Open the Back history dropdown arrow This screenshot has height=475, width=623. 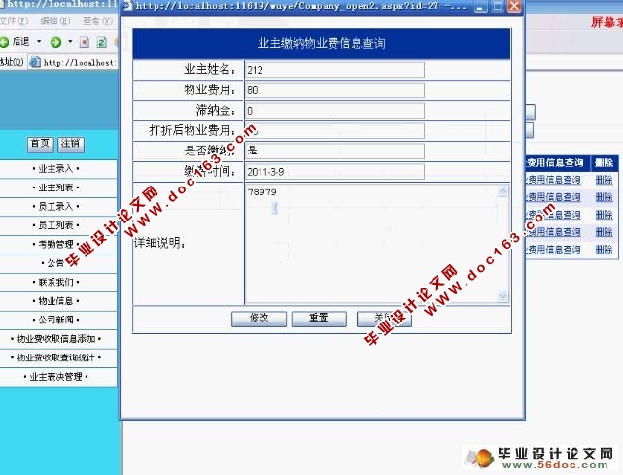39,41
